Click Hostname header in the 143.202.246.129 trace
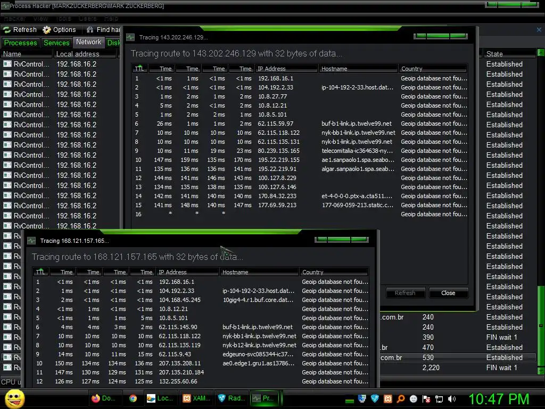The width and height of the screenshot is (545, 409). [358, 69]
